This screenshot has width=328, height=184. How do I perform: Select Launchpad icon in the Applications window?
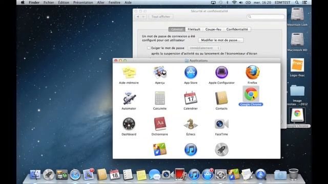point(221,149)
